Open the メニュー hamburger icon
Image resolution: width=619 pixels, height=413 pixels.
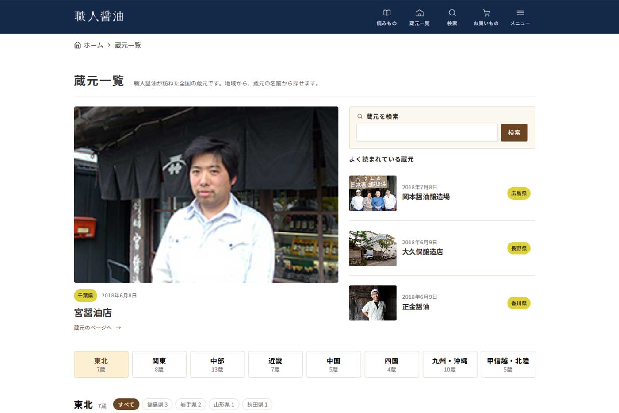(520, 13)
